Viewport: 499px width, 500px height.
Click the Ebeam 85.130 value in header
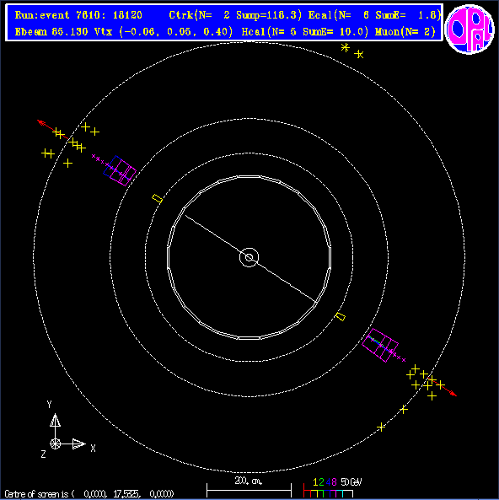pos(51,31)
